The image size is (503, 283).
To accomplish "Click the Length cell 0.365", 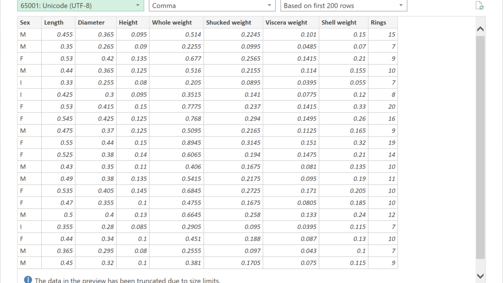I will pos(58,251).
